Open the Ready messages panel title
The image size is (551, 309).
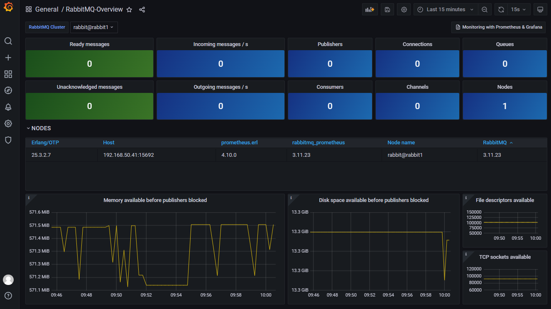[90, 44]
